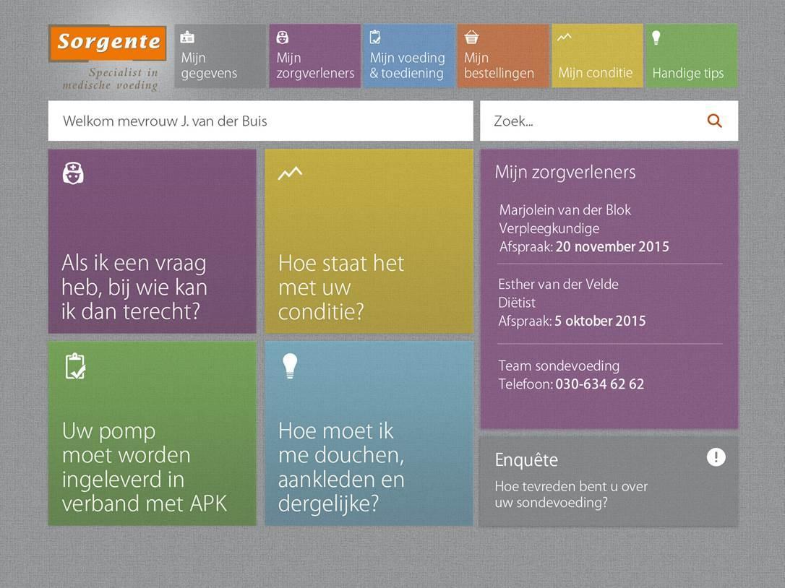
Task: Click the Sorgente logo
Action: click(108, 43)
